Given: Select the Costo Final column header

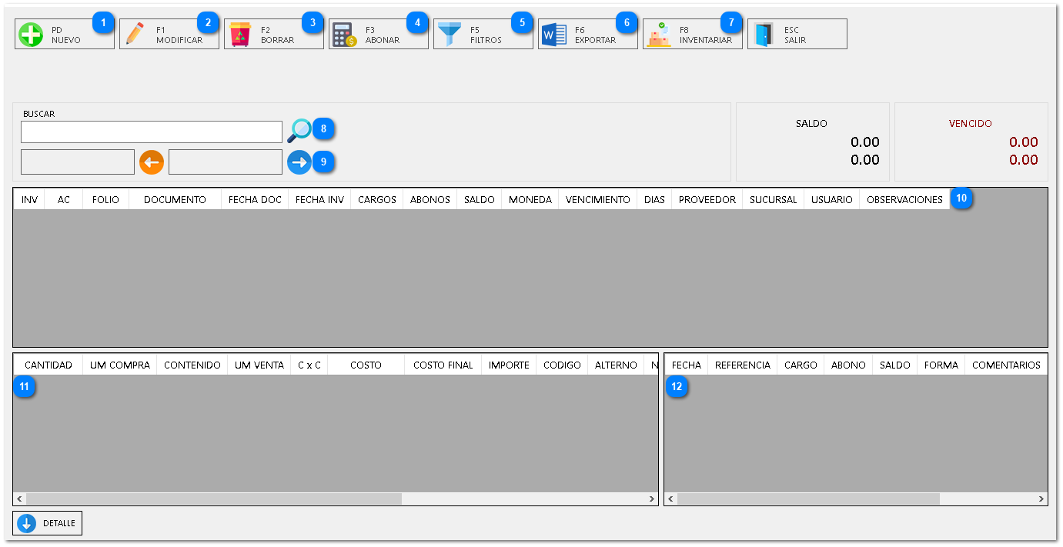Looking at the screenshot, I should point(443,365).
